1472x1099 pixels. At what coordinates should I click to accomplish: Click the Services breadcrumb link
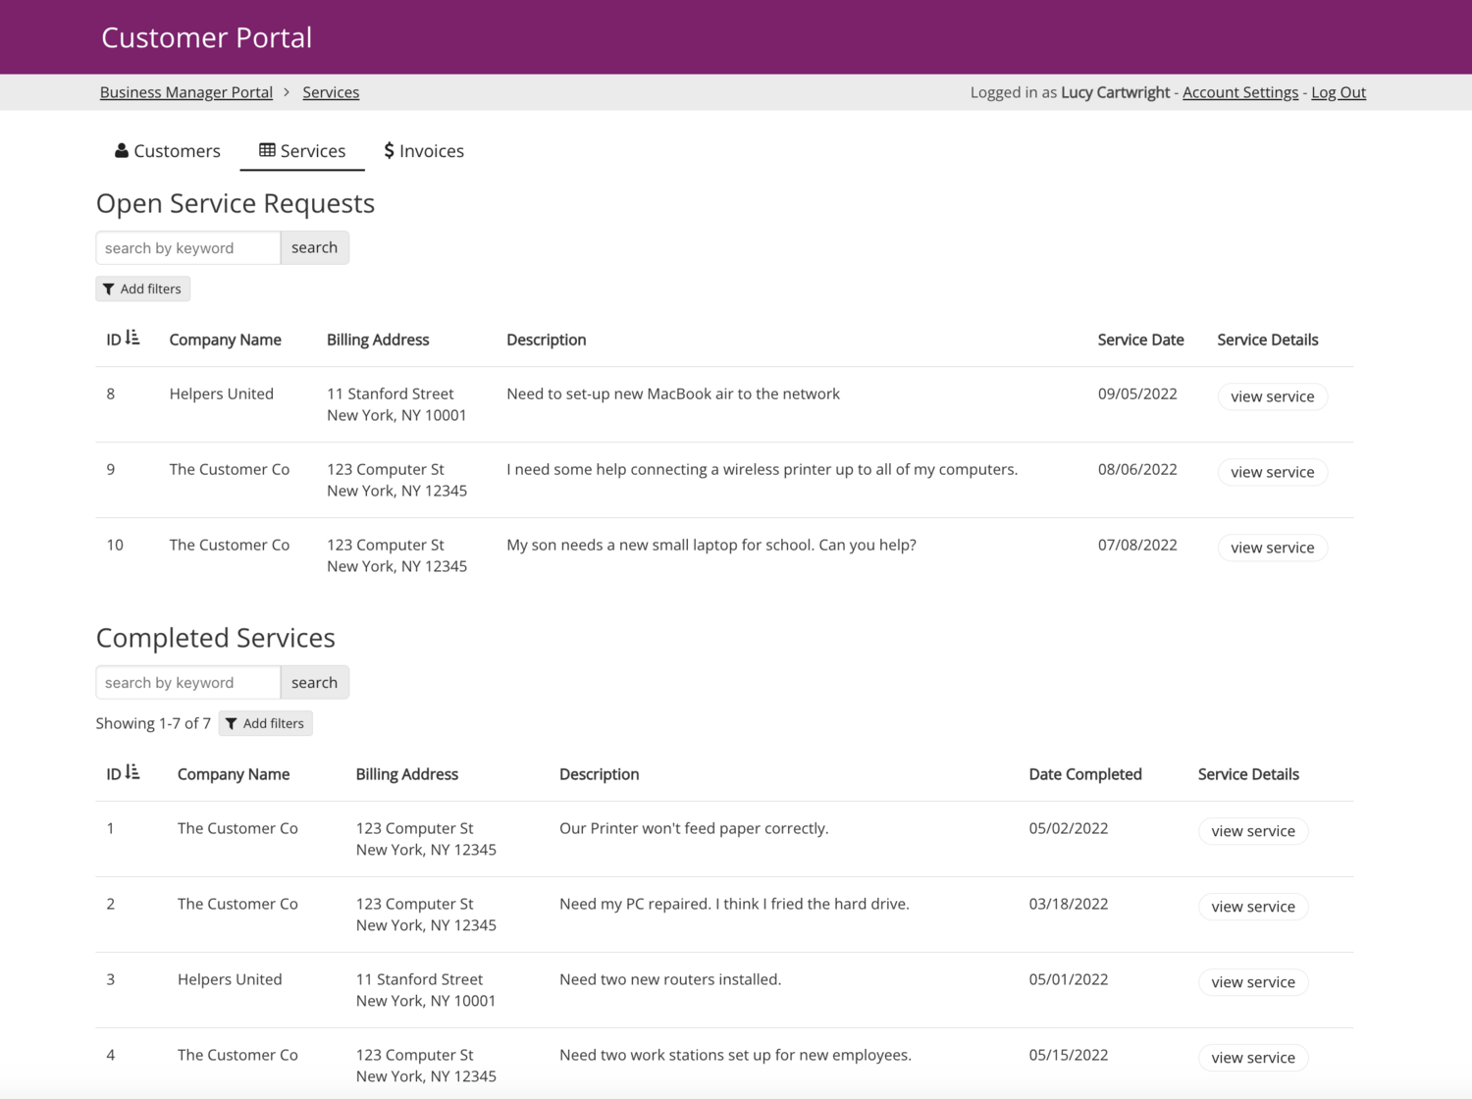pyautogui.click(x=331, y=91)
